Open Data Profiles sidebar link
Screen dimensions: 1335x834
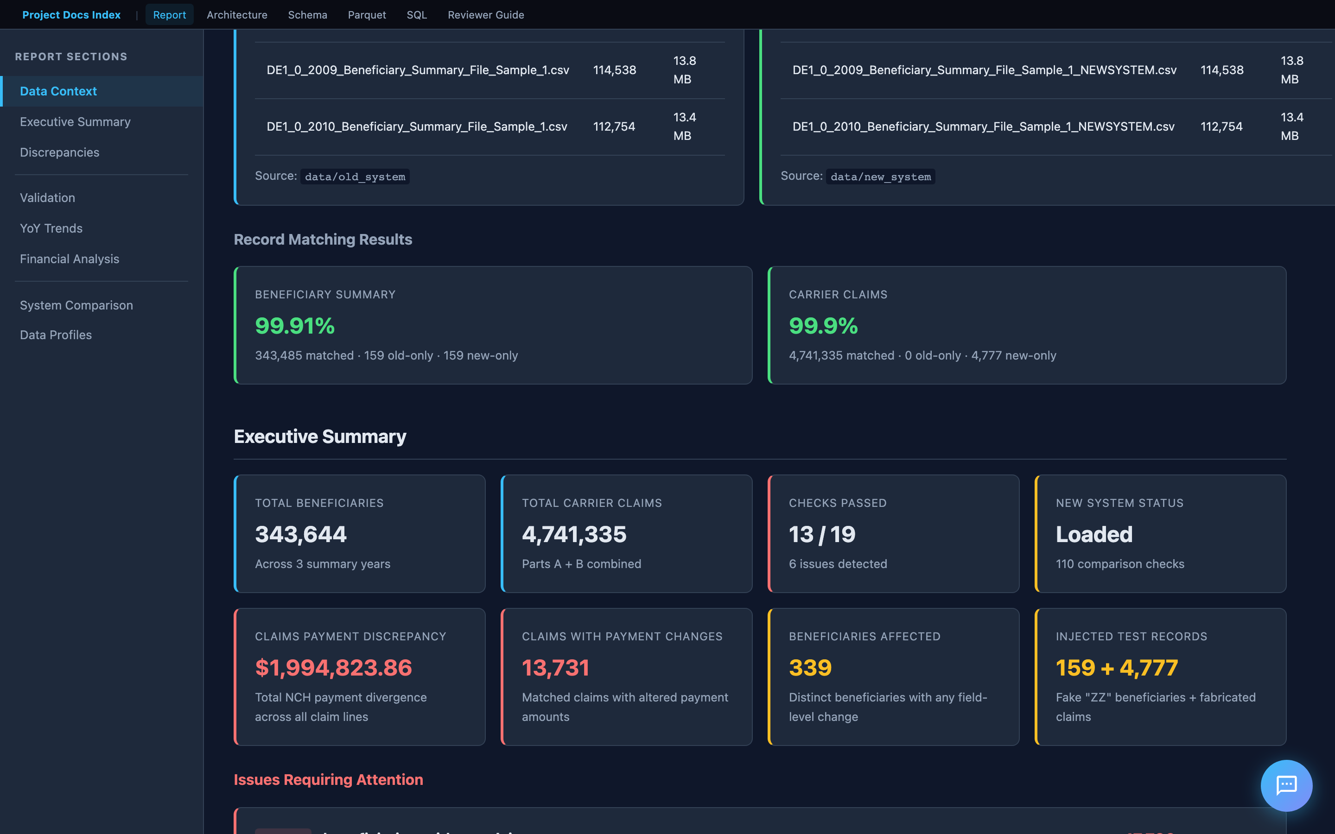[x=56, y=335]
